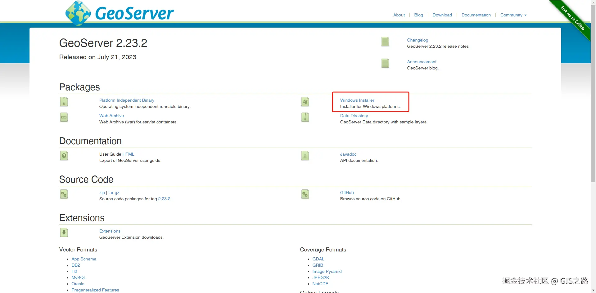Viewport: 596px width, 293px height.
Task: Click the GeoServer wordmark in the header
Action: point(134,13)
